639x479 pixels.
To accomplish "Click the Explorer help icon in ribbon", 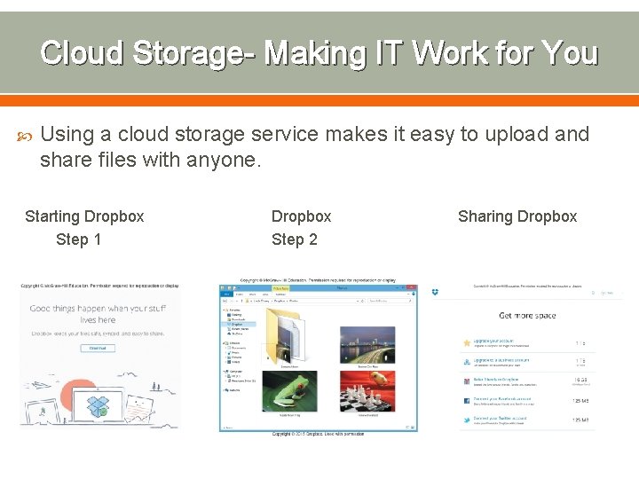I will tap(414, 294).
